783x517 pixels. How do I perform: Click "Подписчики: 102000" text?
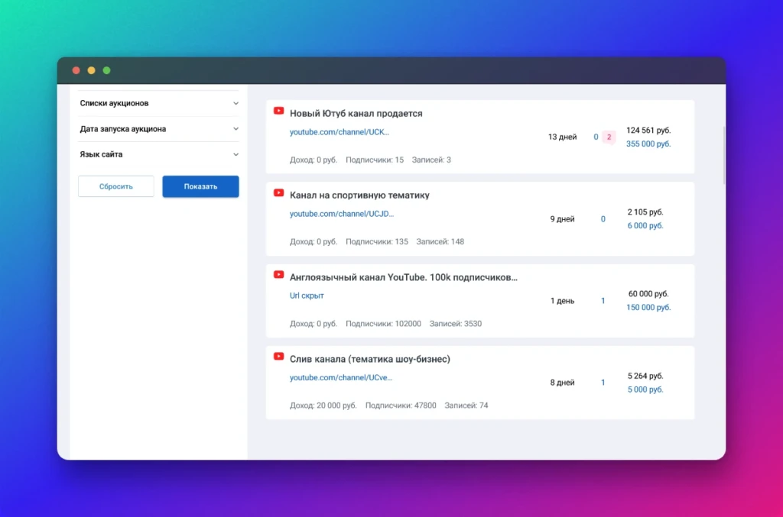coord(383,324)
